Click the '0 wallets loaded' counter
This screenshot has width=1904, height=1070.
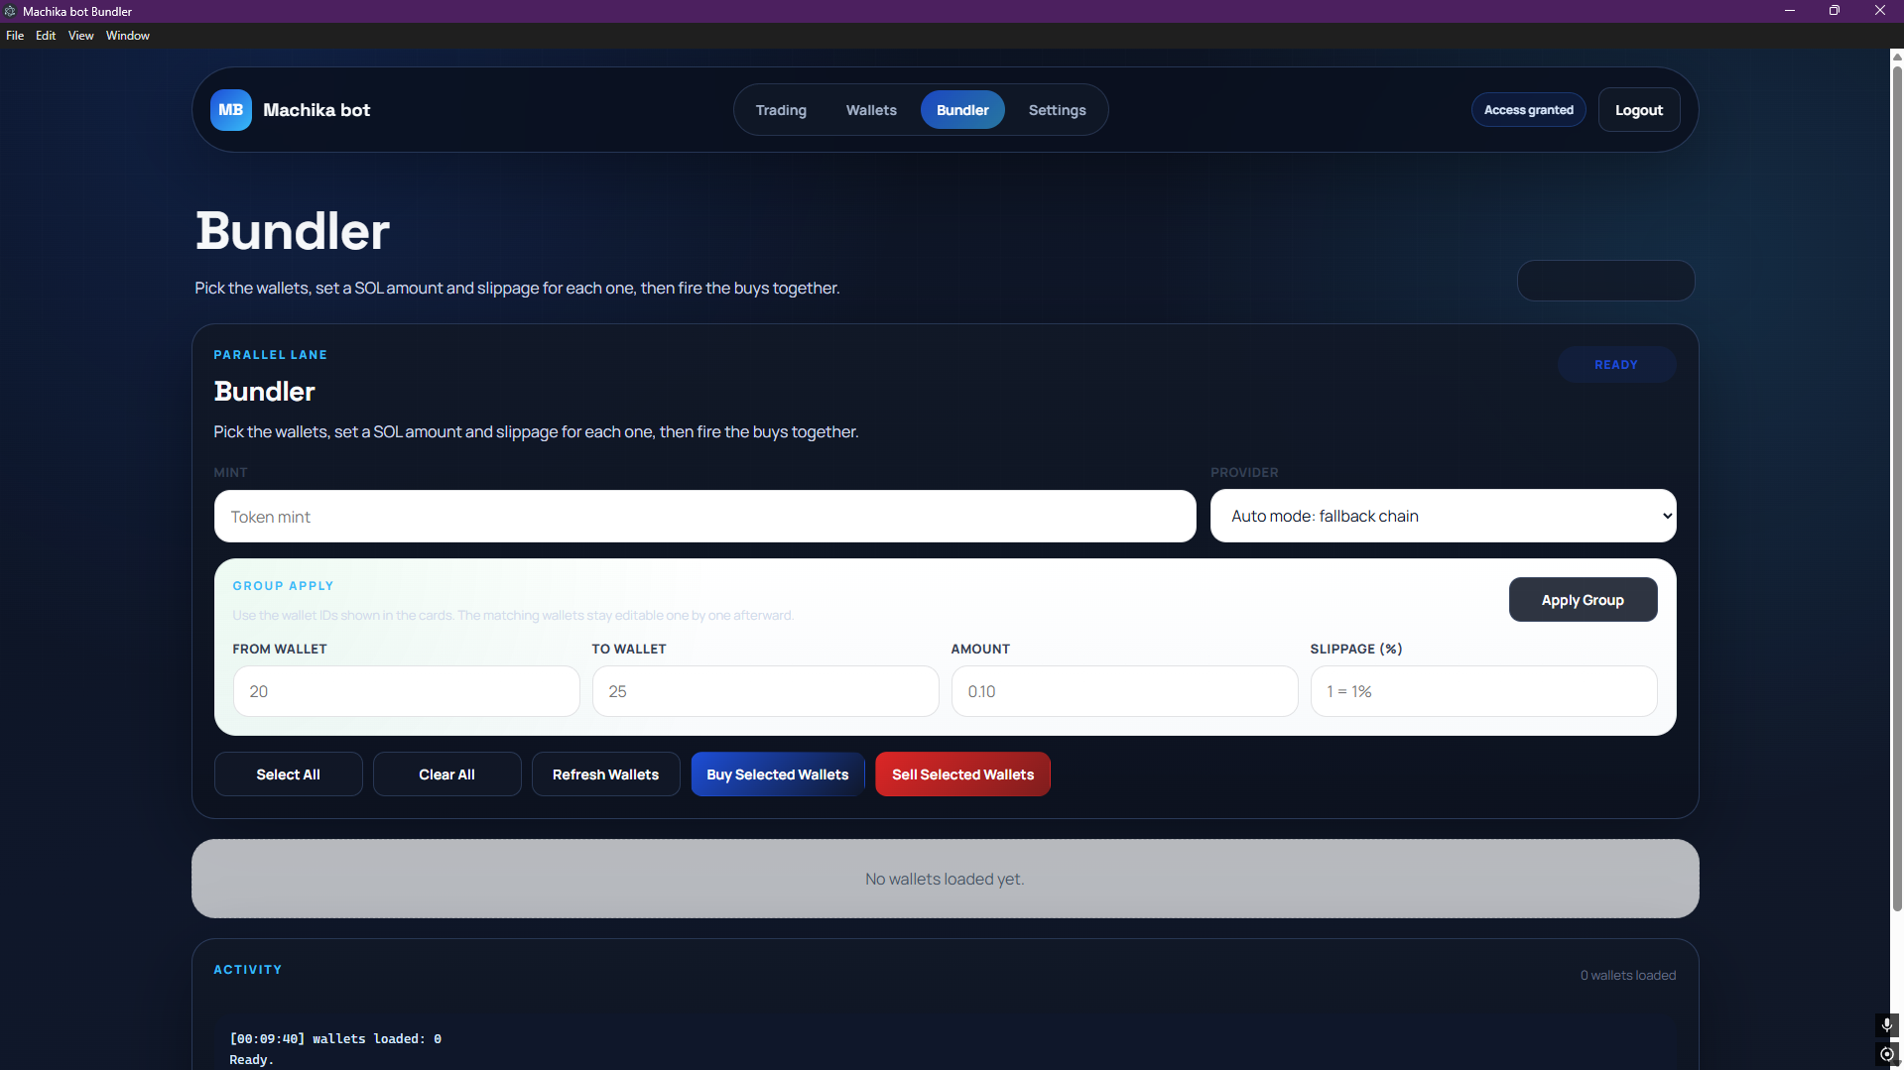coord(1628,976)
